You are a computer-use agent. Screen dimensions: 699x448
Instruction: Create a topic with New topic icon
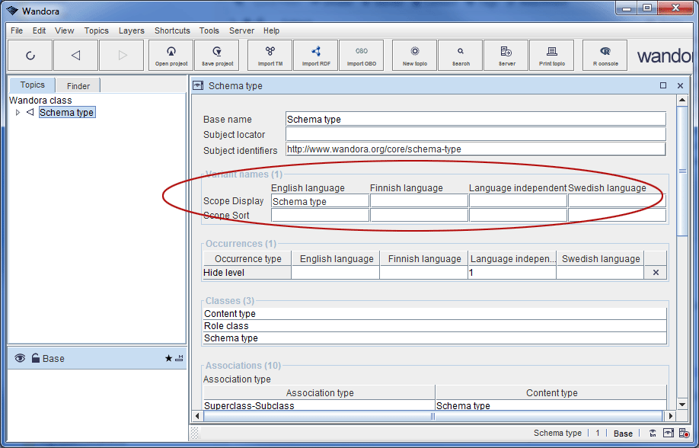(414, 56)
